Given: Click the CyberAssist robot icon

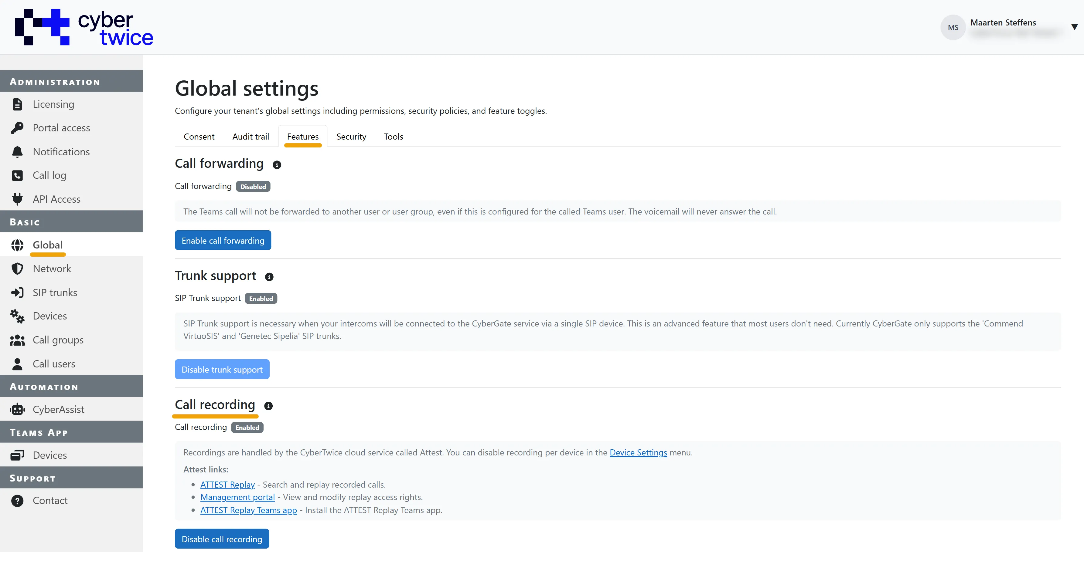Looking at the screenshot, I should coord(17,409).
